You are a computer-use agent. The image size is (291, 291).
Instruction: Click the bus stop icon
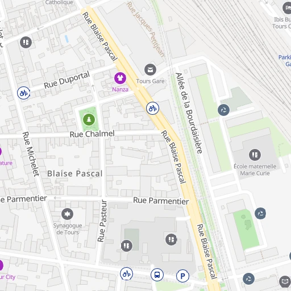tap(157, 275)
